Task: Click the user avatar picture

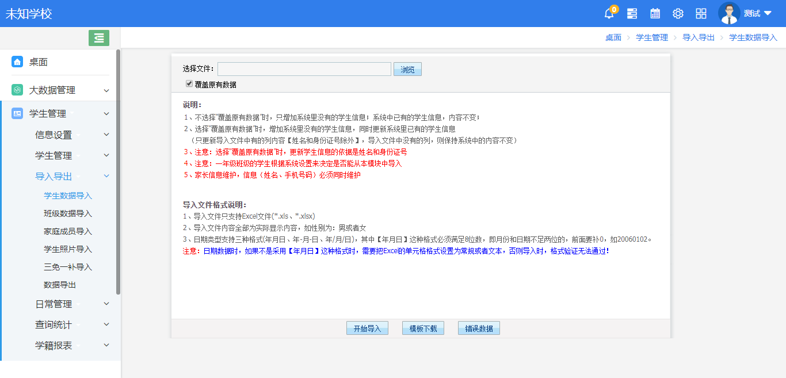Action: (729, 13)
